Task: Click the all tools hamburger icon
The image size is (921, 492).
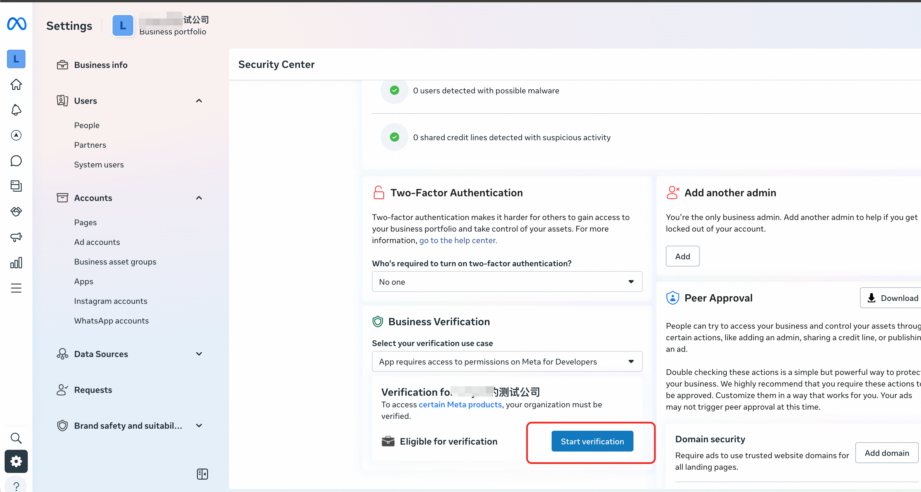Action: (16, 288)
